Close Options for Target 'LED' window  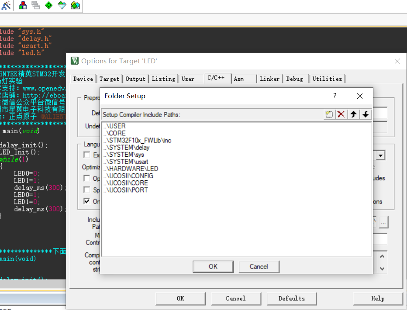[x=397, y=61]
